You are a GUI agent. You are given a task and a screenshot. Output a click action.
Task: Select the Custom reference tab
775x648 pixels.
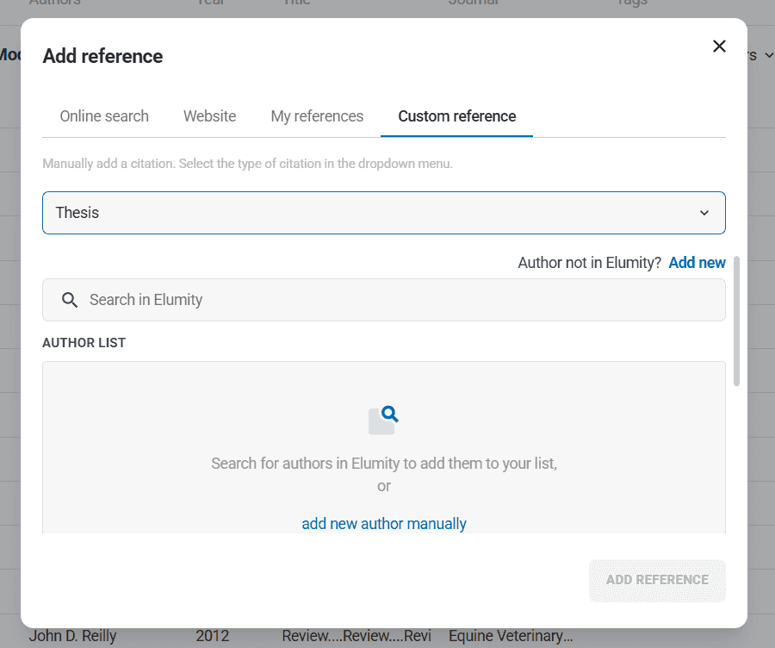(456, 116)
